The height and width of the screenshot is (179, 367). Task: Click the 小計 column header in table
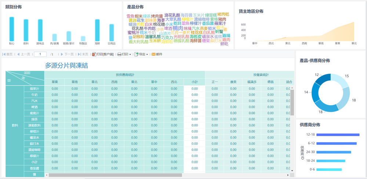(195, 82)
